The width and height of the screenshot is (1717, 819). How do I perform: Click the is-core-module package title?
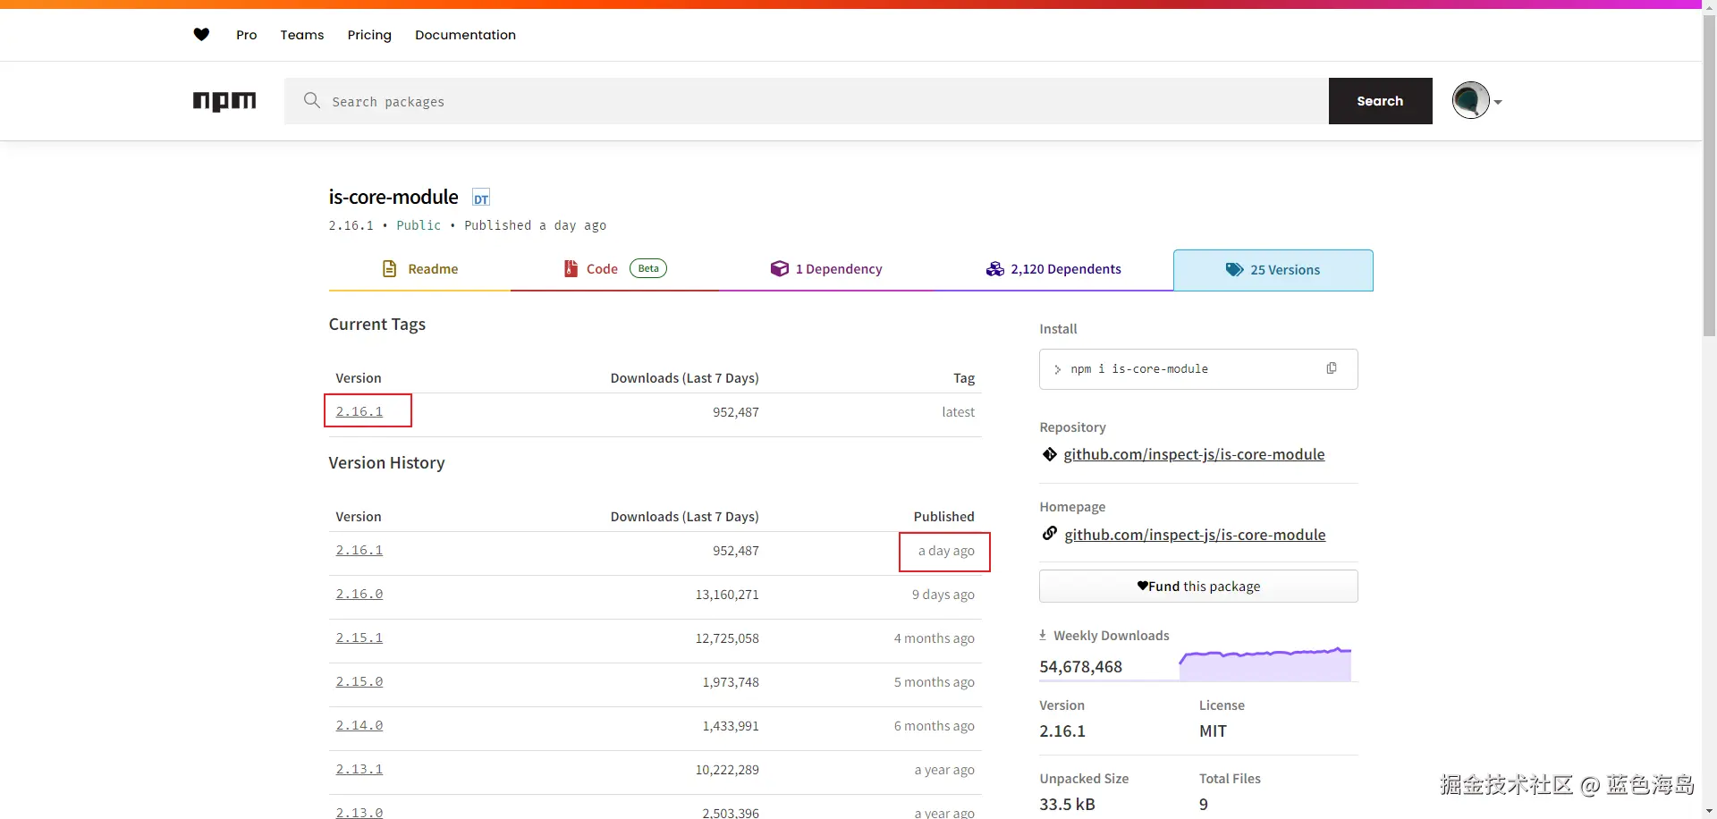pyautogui.click(x=393, y=197)
